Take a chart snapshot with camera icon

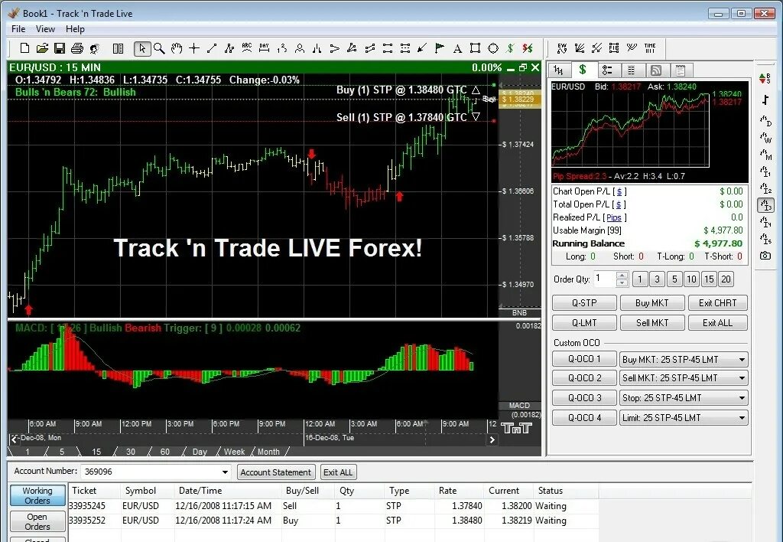coord(765,256)
